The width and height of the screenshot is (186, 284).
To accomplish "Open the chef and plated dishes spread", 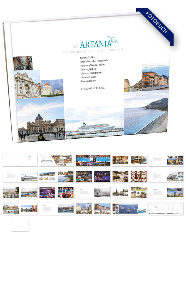I will click(130, 176).
